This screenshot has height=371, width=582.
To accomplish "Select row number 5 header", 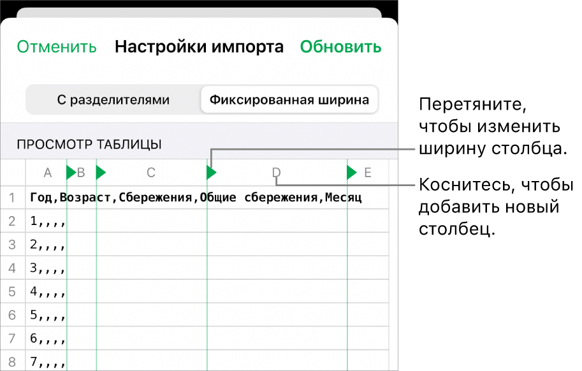I will click(12, 291).
